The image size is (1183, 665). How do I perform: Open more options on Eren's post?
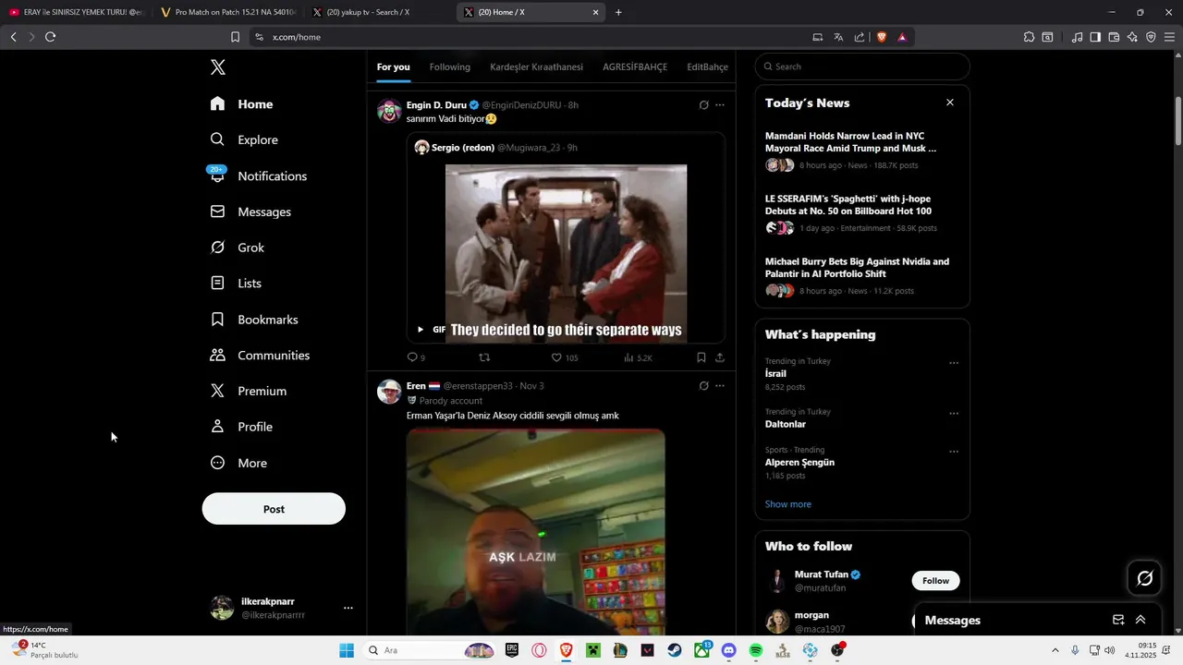(x=720, y=386)
